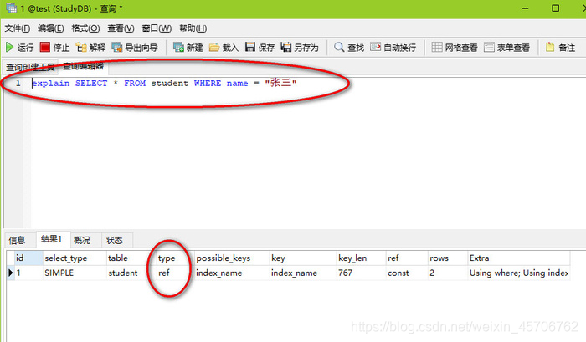This screenshot has width=586, height=342.
Task: Click the 解释 explain toolbar icon
Action: tap(90, 48)
